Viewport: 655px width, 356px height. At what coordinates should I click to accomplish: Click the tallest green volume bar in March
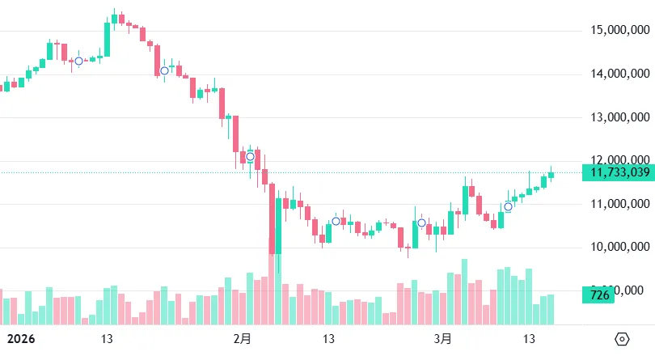[464, 291]
